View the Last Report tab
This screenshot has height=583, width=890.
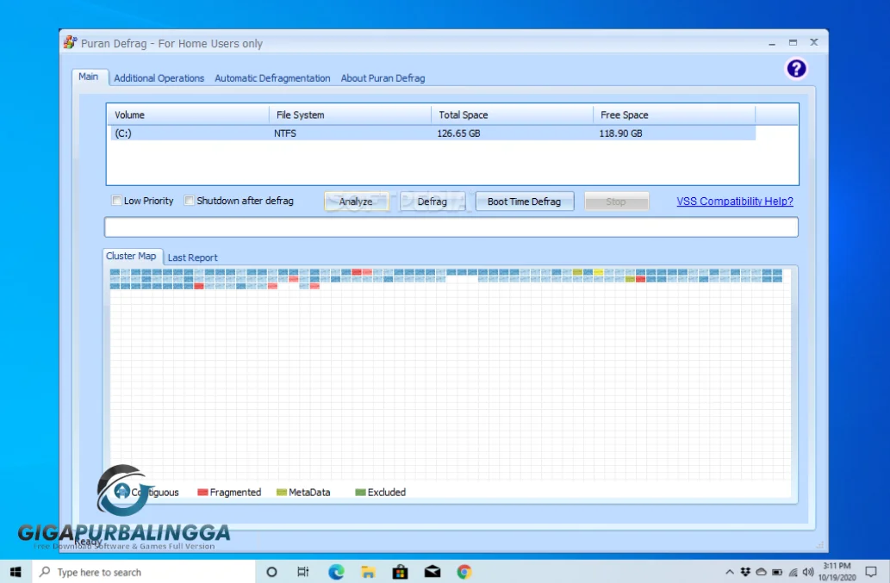[x=192, y=257]
